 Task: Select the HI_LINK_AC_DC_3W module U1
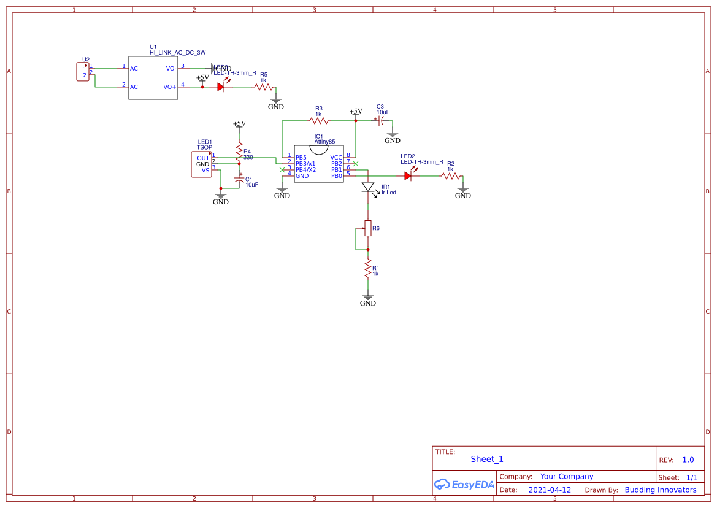[x=153, y=76]
